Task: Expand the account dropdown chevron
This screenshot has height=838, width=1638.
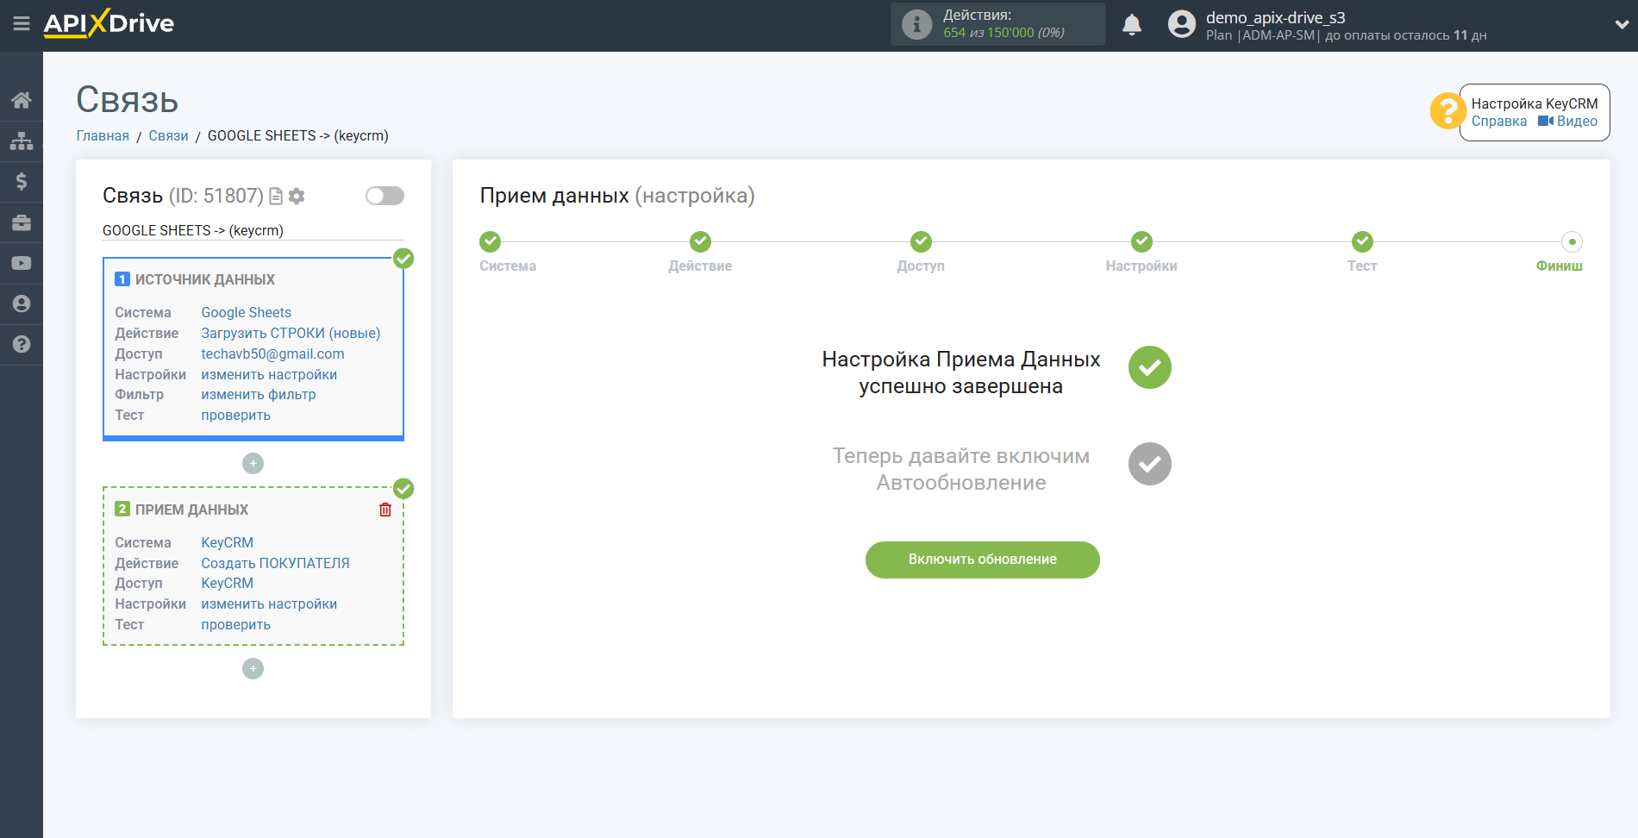Action: pyautogui.click(x=1621, y=24)
